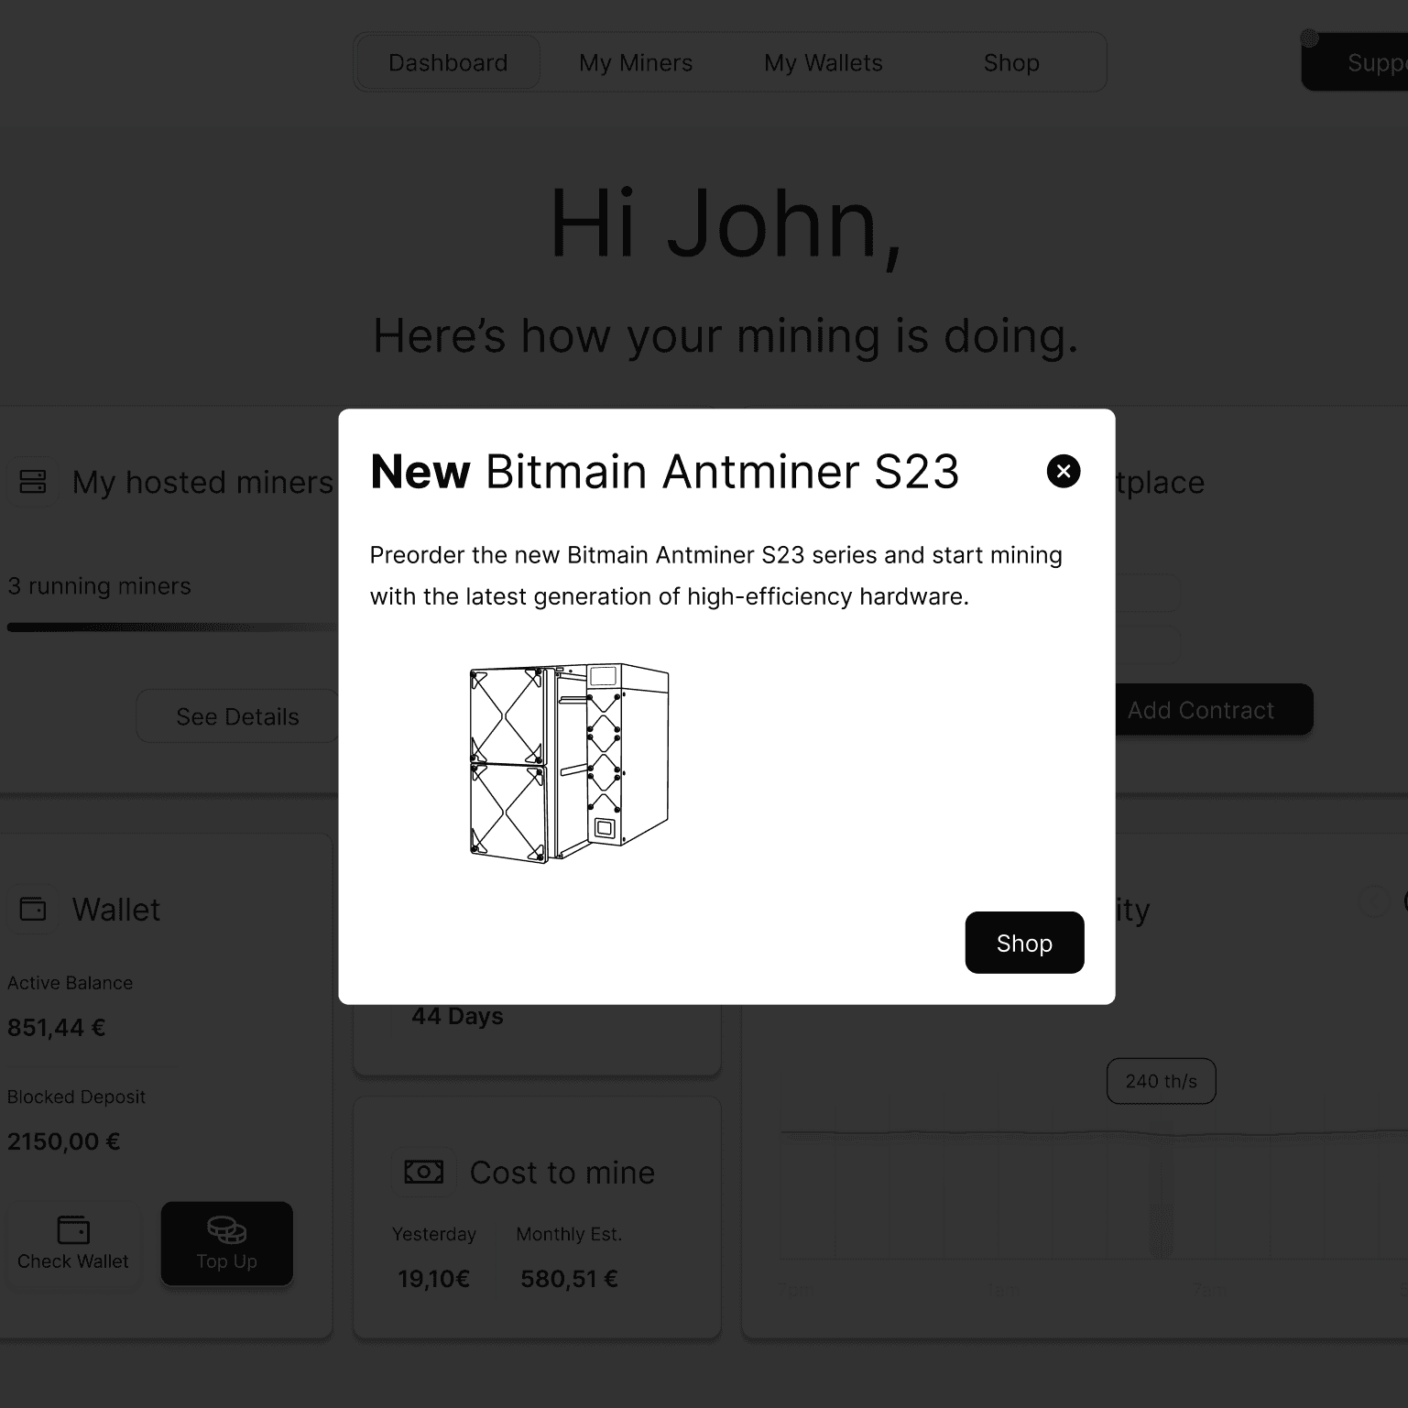The image size is (1408, 1408).
Task: Click the 44 Days text
Action: pyautogui.click(x=457, y=1016)
